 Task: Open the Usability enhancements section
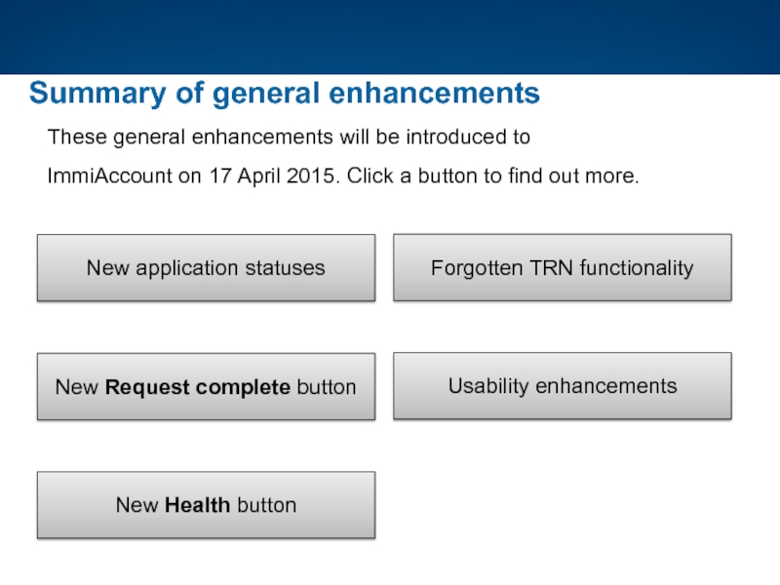562,386
